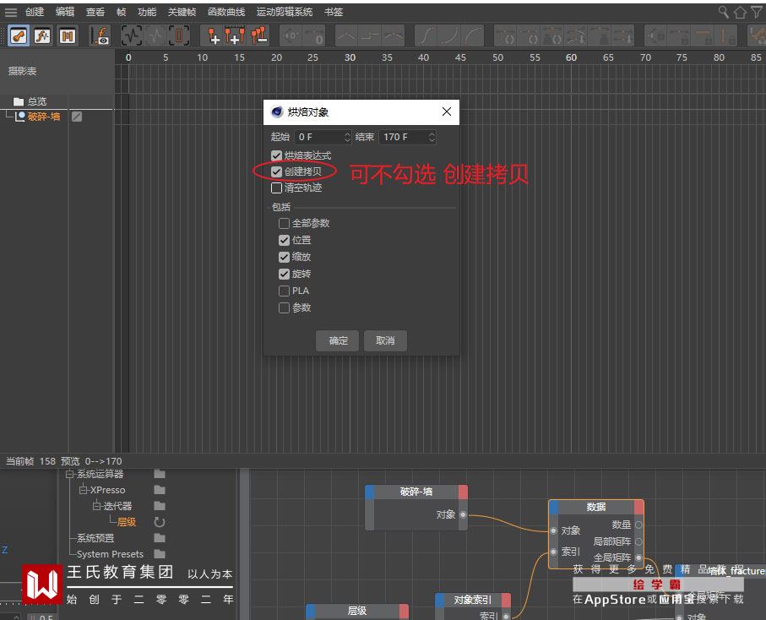The width and height of the screenshot is (766, 620).
Task: Switch to Motion Clip mode icon
Action: [x=67, y=36]
